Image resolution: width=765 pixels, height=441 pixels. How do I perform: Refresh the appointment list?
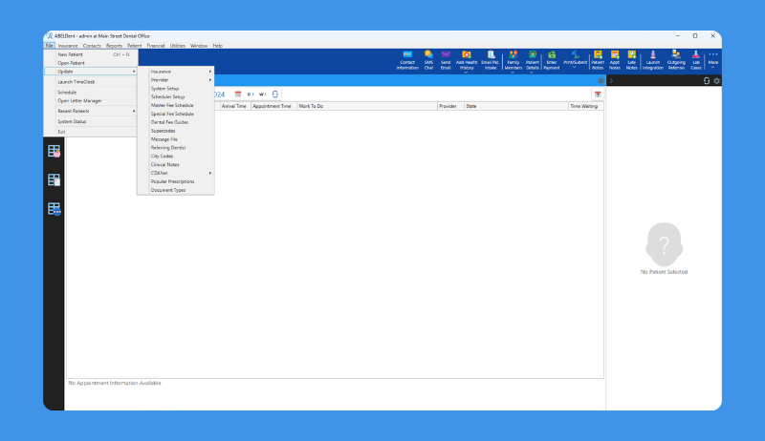coord(275,94)
